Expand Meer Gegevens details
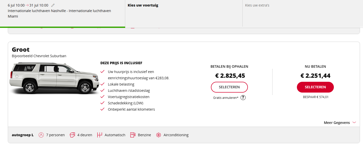Viewport: 363px width, 148px height. (x=337, y=123)
